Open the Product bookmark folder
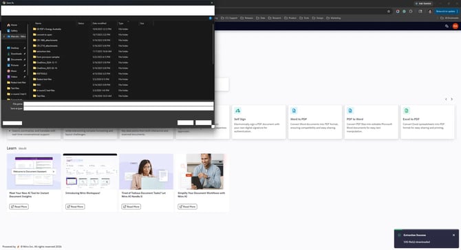Screen dimensions: 461x250 290,18
